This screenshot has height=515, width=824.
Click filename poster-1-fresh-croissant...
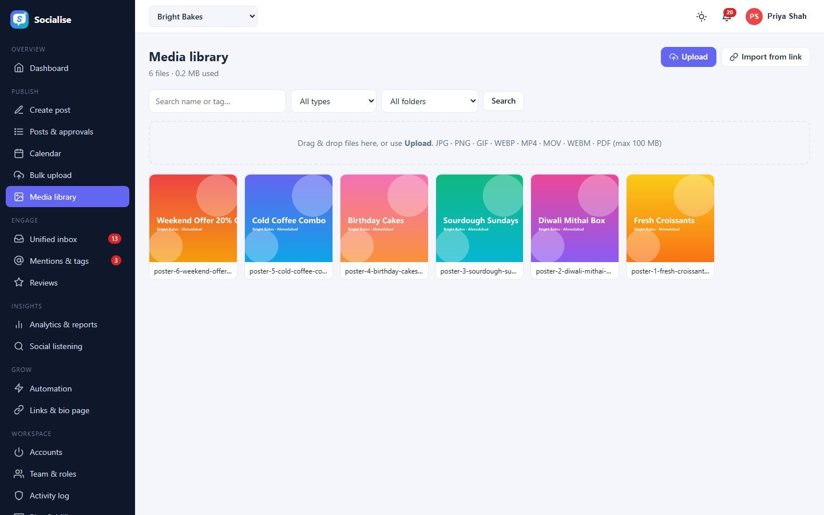click(670, 271)
